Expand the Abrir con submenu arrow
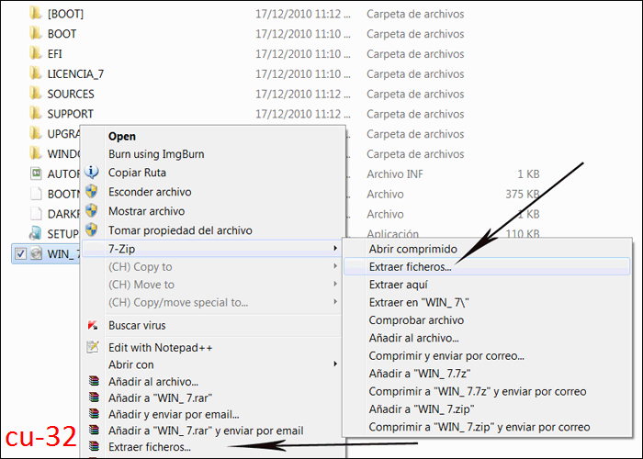The width and height of the screenshot is (643, 459). click(335, 364)
